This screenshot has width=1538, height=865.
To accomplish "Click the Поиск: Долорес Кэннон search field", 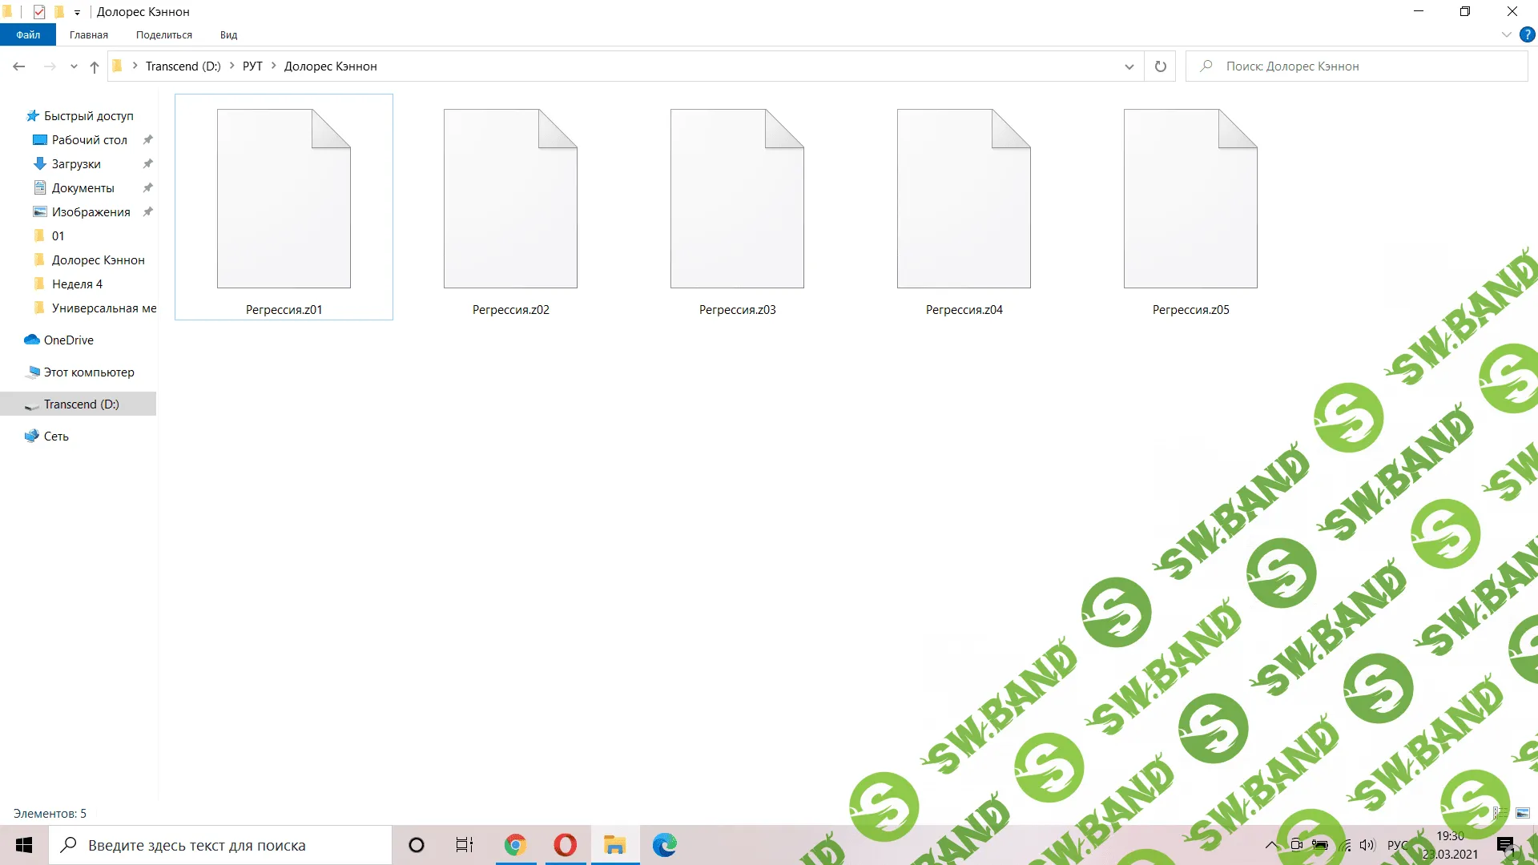I will [1362, 66].
